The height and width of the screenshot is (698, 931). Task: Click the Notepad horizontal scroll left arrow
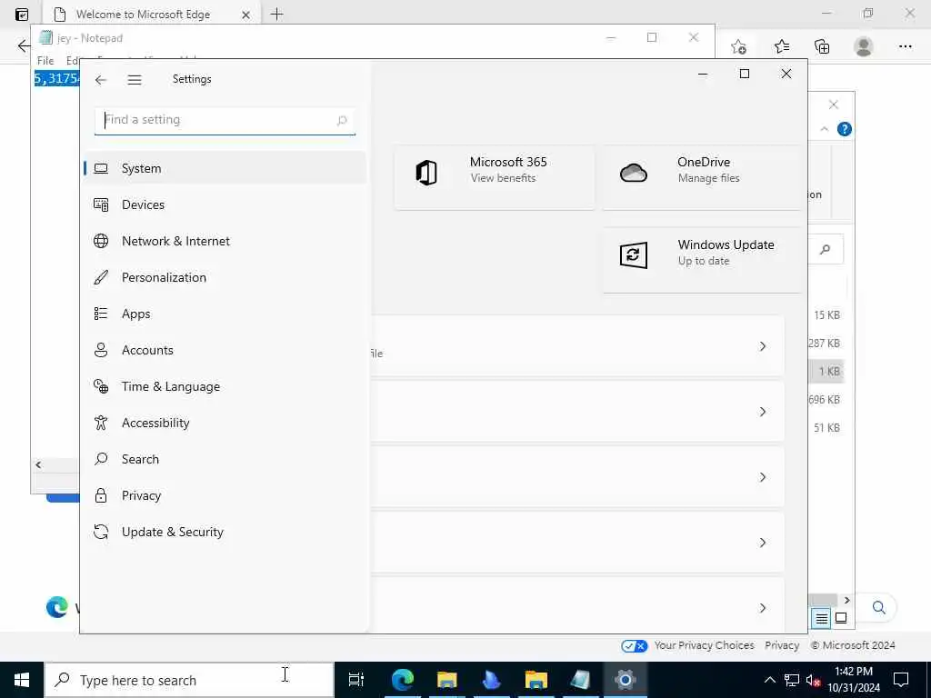[38, 464]
